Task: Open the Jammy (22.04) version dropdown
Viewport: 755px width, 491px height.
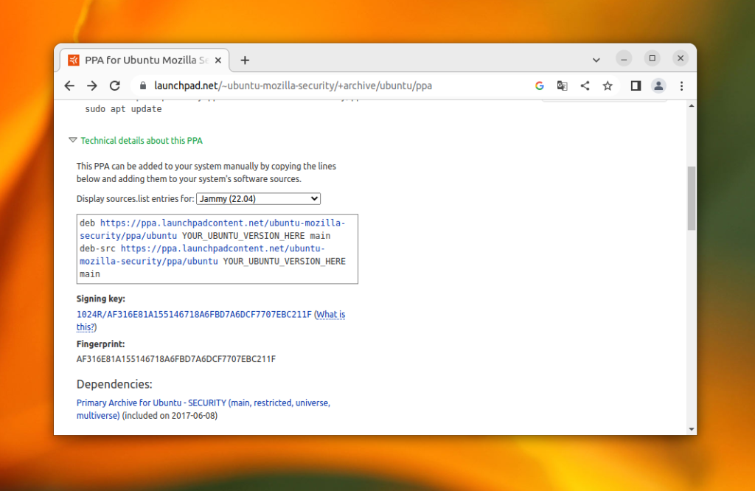Action: pos(259,199)
